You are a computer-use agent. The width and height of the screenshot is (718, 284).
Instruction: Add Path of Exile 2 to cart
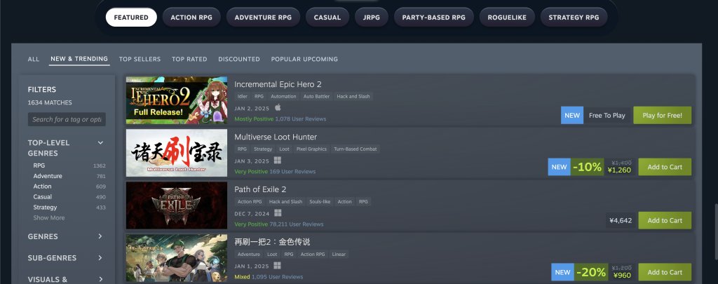click(665, 220)
